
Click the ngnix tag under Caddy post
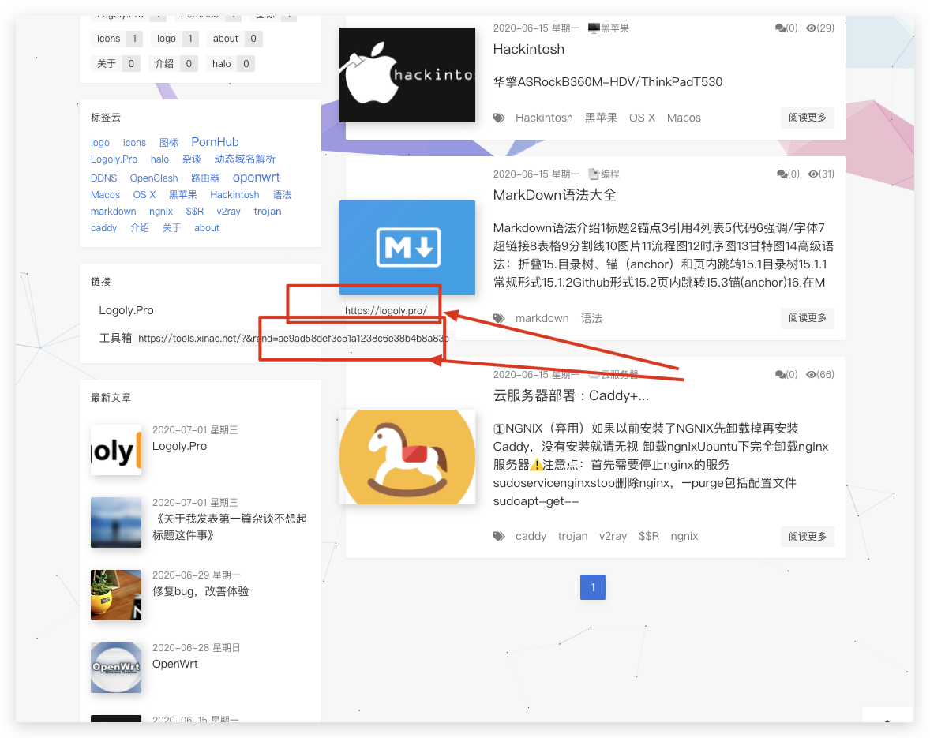[684, 536]
